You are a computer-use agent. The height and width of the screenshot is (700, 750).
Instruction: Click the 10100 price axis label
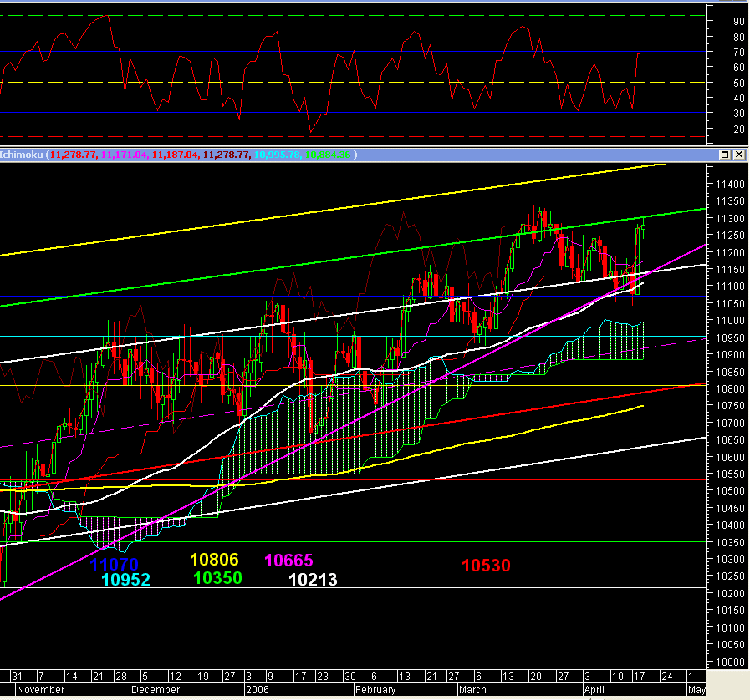(731, 628)
